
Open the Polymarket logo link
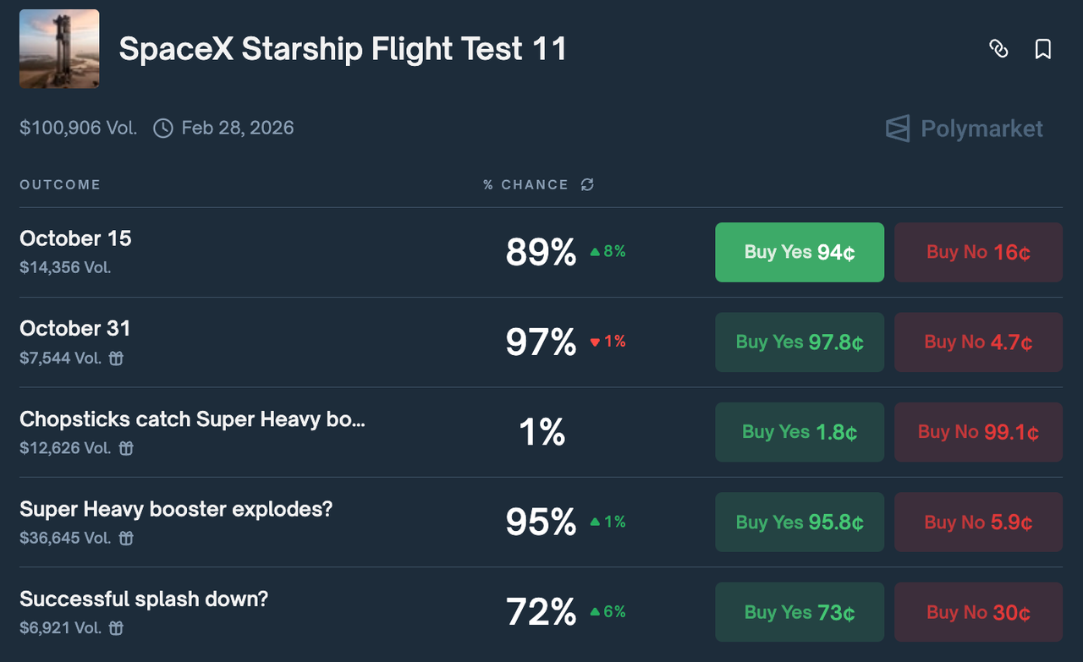coord(964,129)
